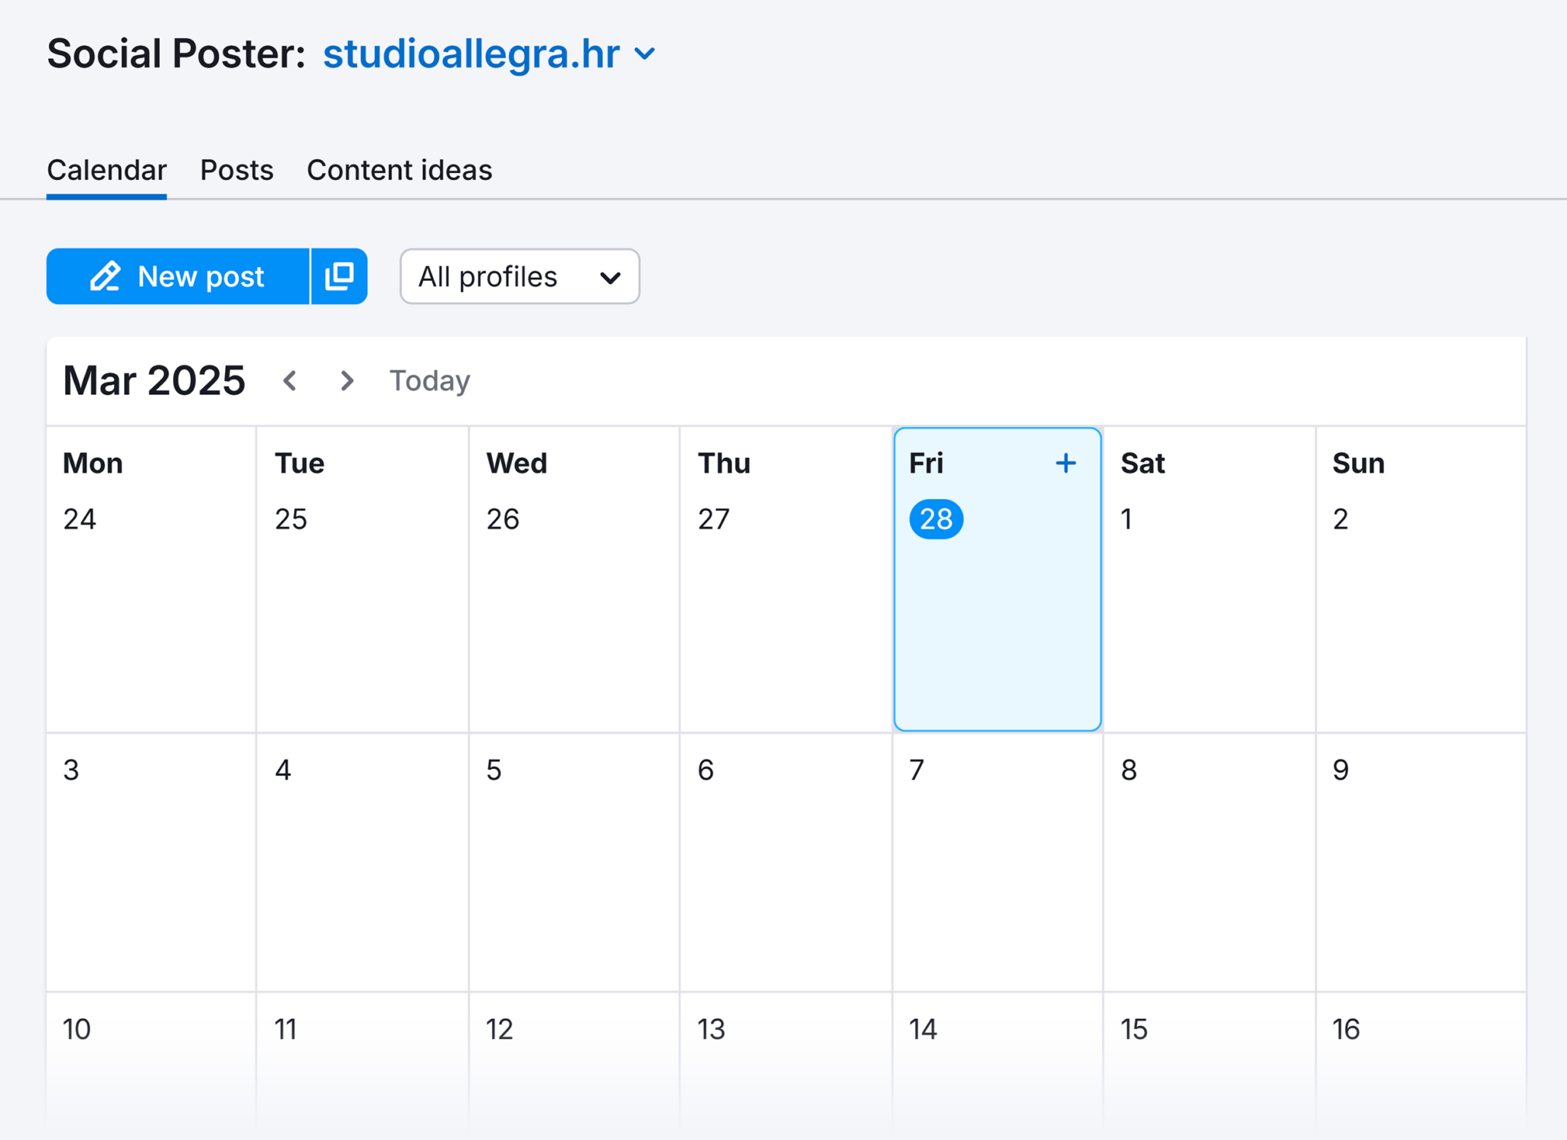Open the bulk post duplicate icon
Screen dimensions: 1567x1140
click(x=340, y=276)
